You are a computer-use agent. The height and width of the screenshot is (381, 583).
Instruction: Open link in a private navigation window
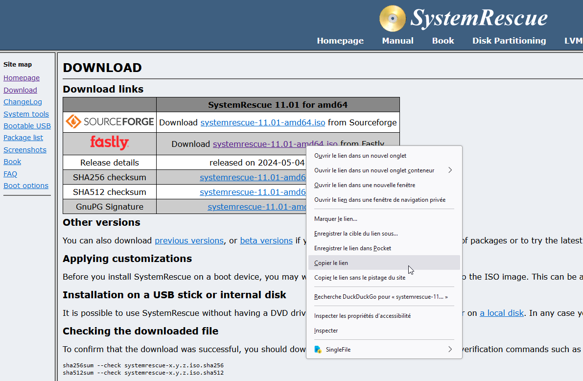coord(384,200)
